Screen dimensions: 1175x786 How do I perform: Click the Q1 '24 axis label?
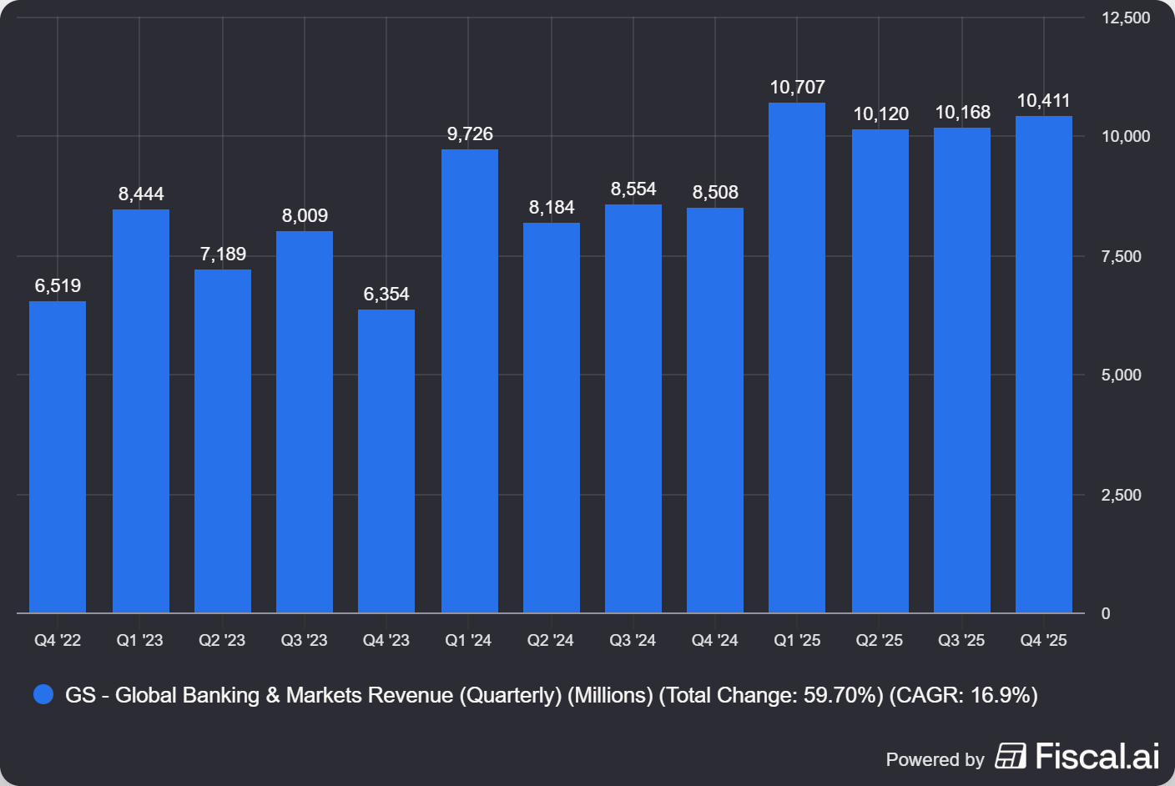(x=468, y=640)
